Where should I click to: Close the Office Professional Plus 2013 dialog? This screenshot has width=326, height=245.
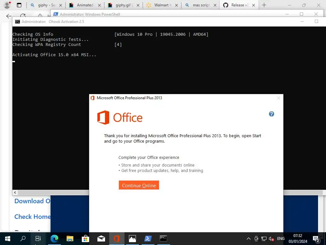click(279, 98)
